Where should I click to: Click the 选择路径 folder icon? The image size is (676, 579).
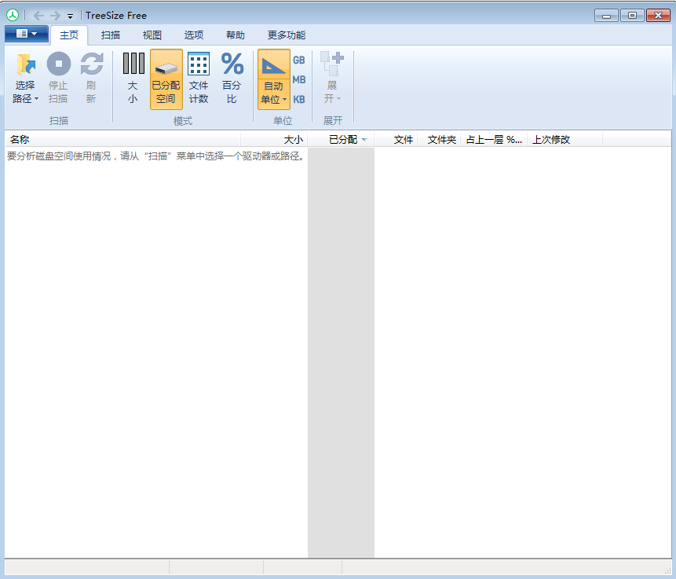25,66
